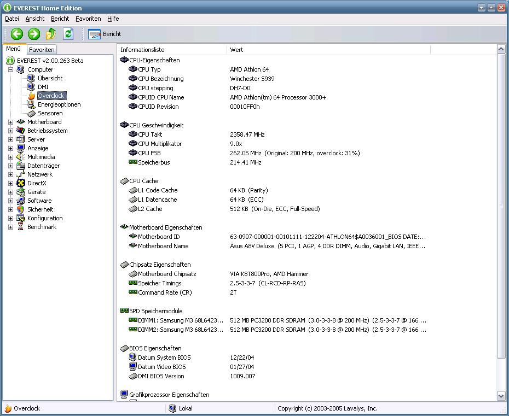Click the Sensoren icon in tree
Image resolution: width=509 pixels, height=416 pixels.
click(x=31, y=114)
